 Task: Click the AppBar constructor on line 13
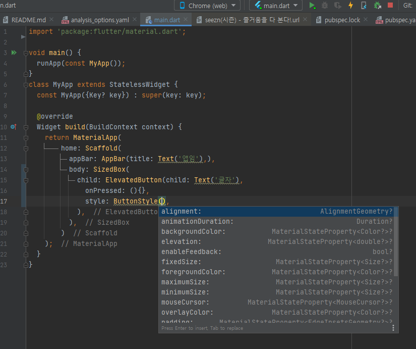pos(113,159)
